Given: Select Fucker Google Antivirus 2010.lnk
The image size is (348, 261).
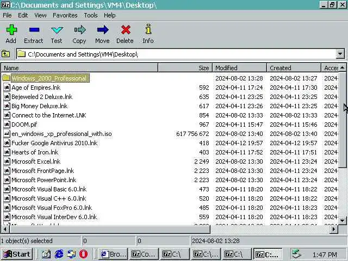Looking at the screenshot, I should point(54,143).
